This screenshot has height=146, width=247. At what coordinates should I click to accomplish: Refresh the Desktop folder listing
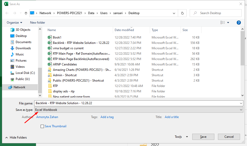point(182,13)
